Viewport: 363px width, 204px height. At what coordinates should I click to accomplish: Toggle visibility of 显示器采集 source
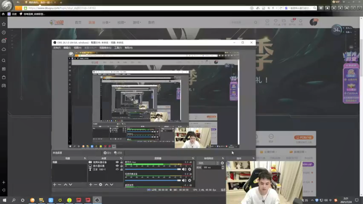pos(117,166)
